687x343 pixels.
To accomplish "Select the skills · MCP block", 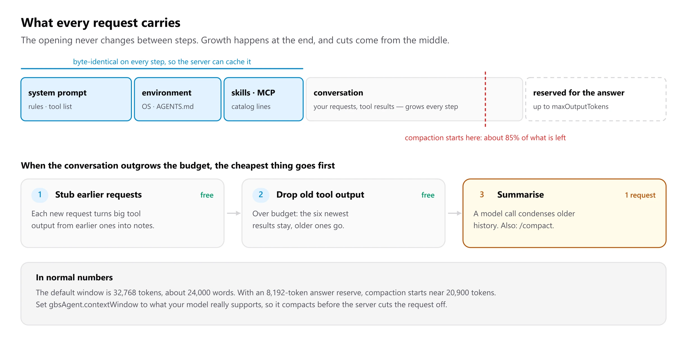I will tap(264, 99).
